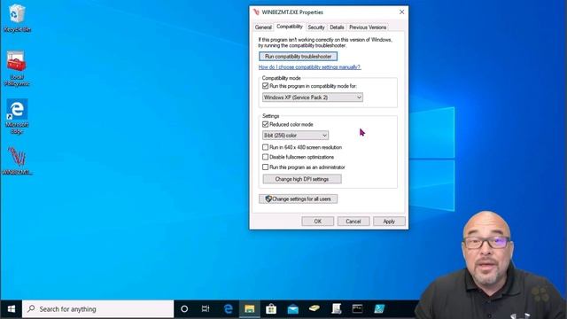567x319 pixels.
Task: Open the Mail app on taskbar
Action: point(293,309)
